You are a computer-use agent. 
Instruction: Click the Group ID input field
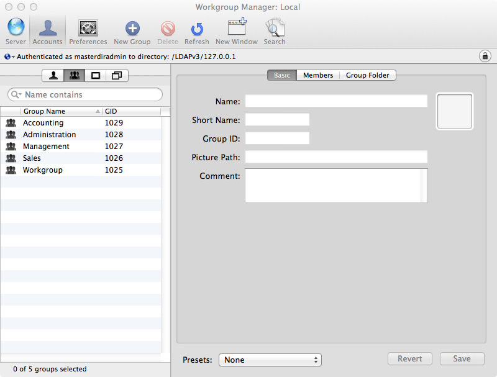[277, 138]
